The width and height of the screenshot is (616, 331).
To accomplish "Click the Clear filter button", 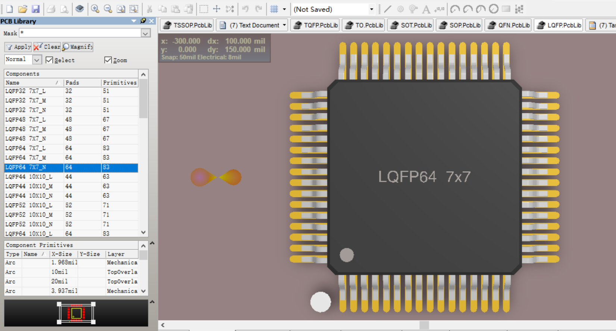I will [x=47, y=47].
